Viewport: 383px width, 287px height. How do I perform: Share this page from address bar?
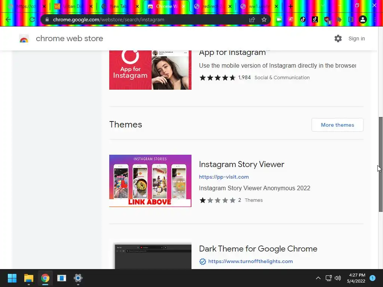coord(252,19)
